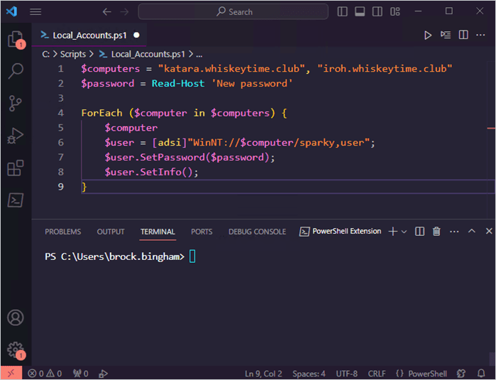The image size is (496, 380).
Task: Click [adsi] type accelerator on line 6
Action: click(170, 143)
